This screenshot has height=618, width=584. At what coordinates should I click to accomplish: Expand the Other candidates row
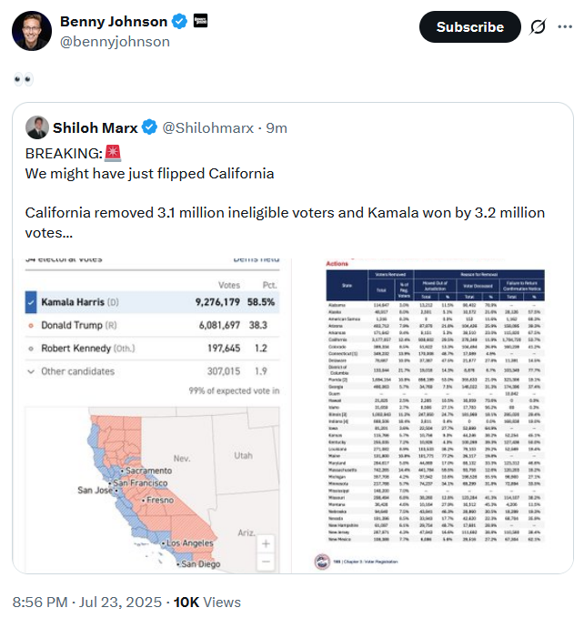pos(153,371)
